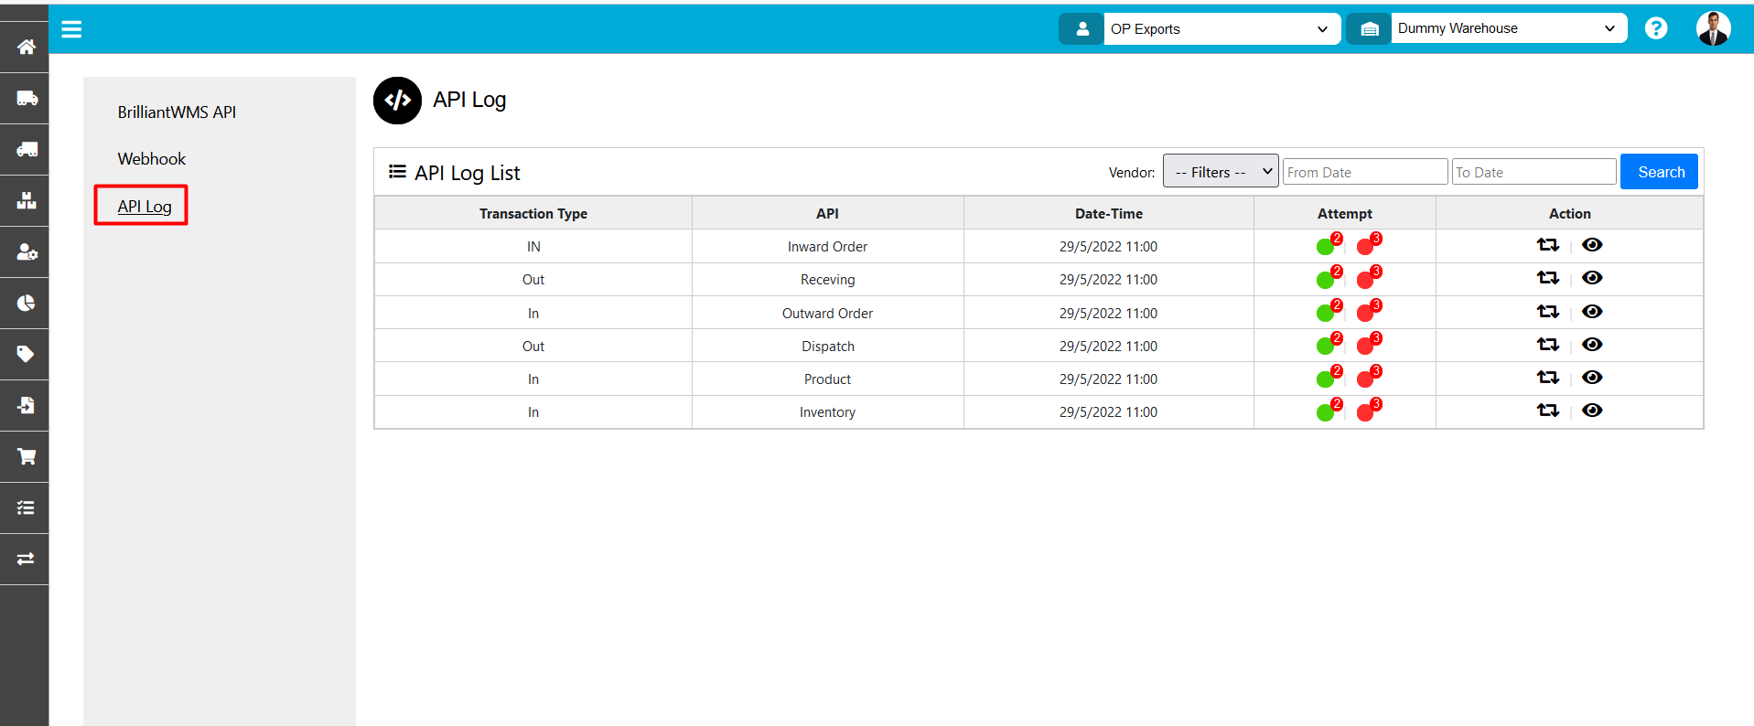Open the truck icon in the sidebar

click(26, 98)
